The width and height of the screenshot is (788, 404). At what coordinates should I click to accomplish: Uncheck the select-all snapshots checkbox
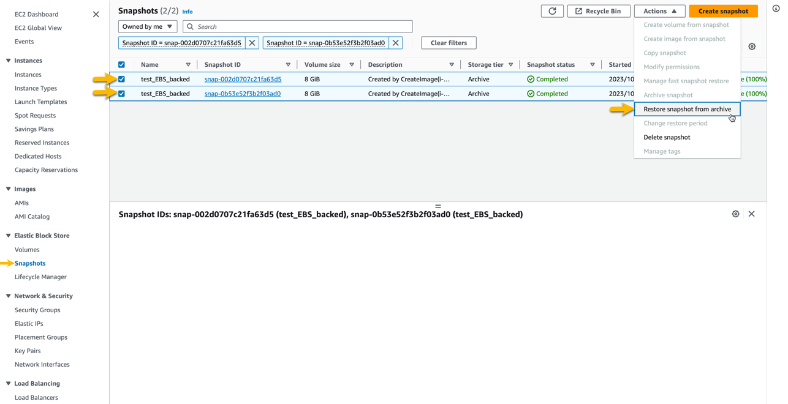click(121, 64)
